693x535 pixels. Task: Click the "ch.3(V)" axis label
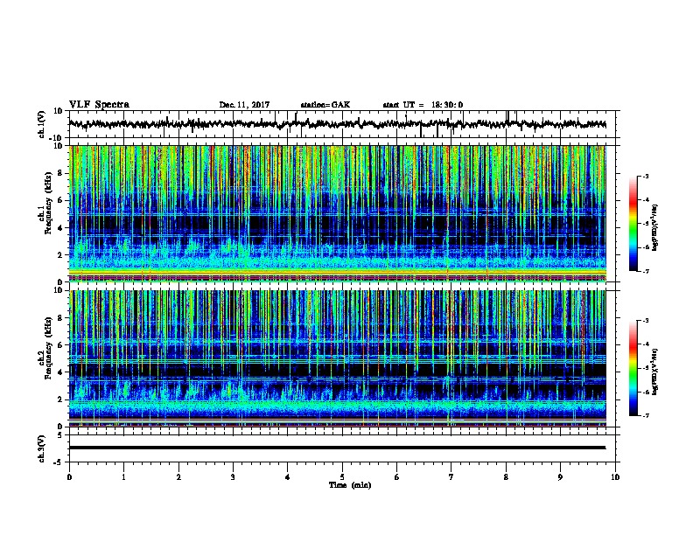click(41, 449)
